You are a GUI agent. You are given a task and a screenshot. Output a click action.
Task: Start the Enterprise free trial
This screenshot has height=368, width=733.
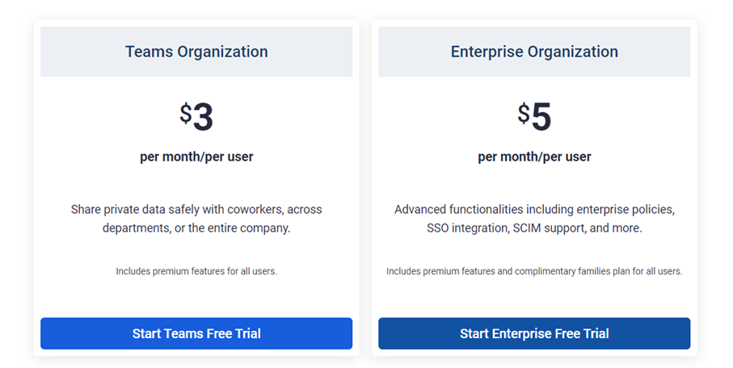pos(534,333)
